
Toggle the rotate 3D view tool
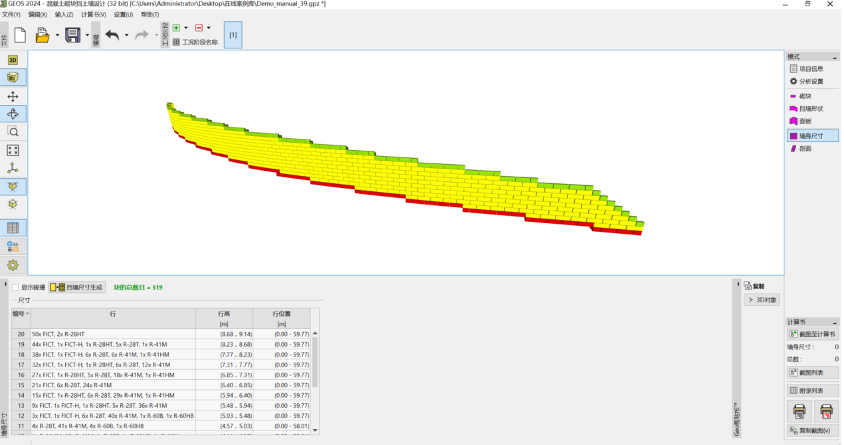pyautogui.click(x=13, y=114)
